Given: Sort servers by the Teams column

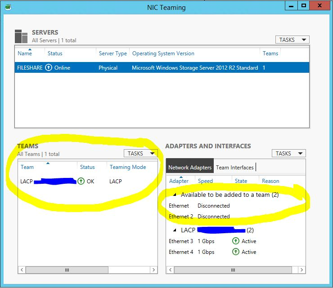Looking at the screenshot, I should (270, 53).
